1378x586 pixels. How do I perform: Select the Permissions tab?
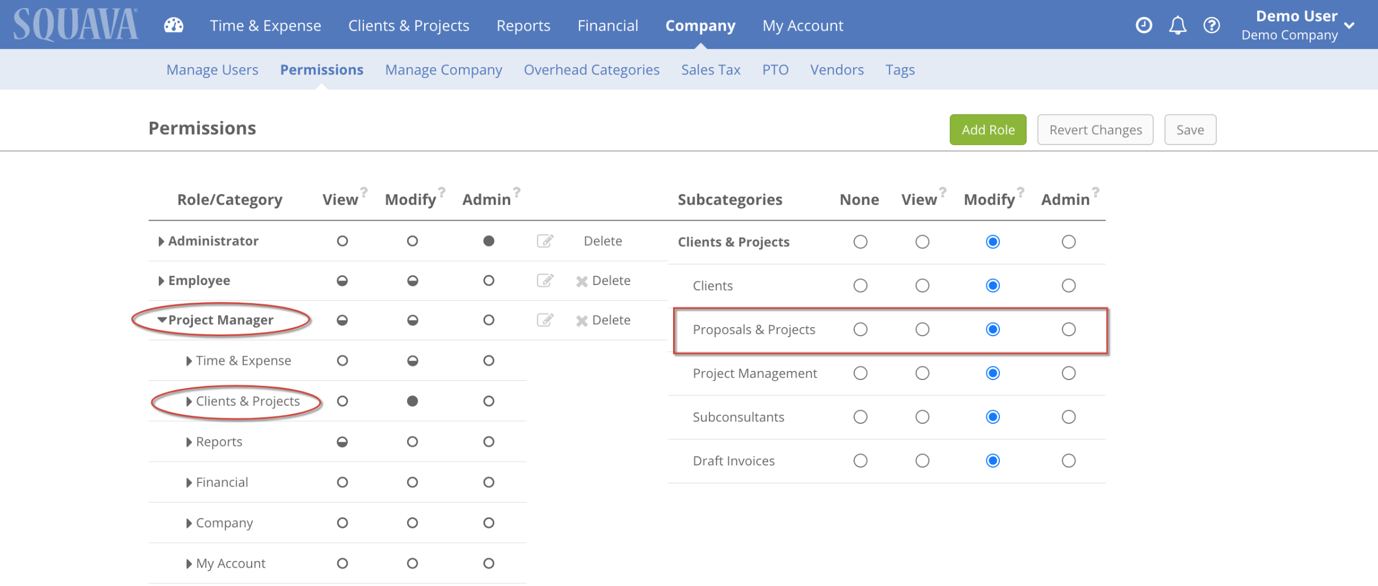tap(322, 69)
